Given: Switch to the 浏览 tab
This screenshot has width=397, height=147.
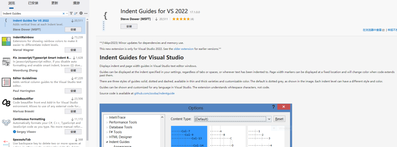Looking at the screenshot, I should [x=11, y=3].
